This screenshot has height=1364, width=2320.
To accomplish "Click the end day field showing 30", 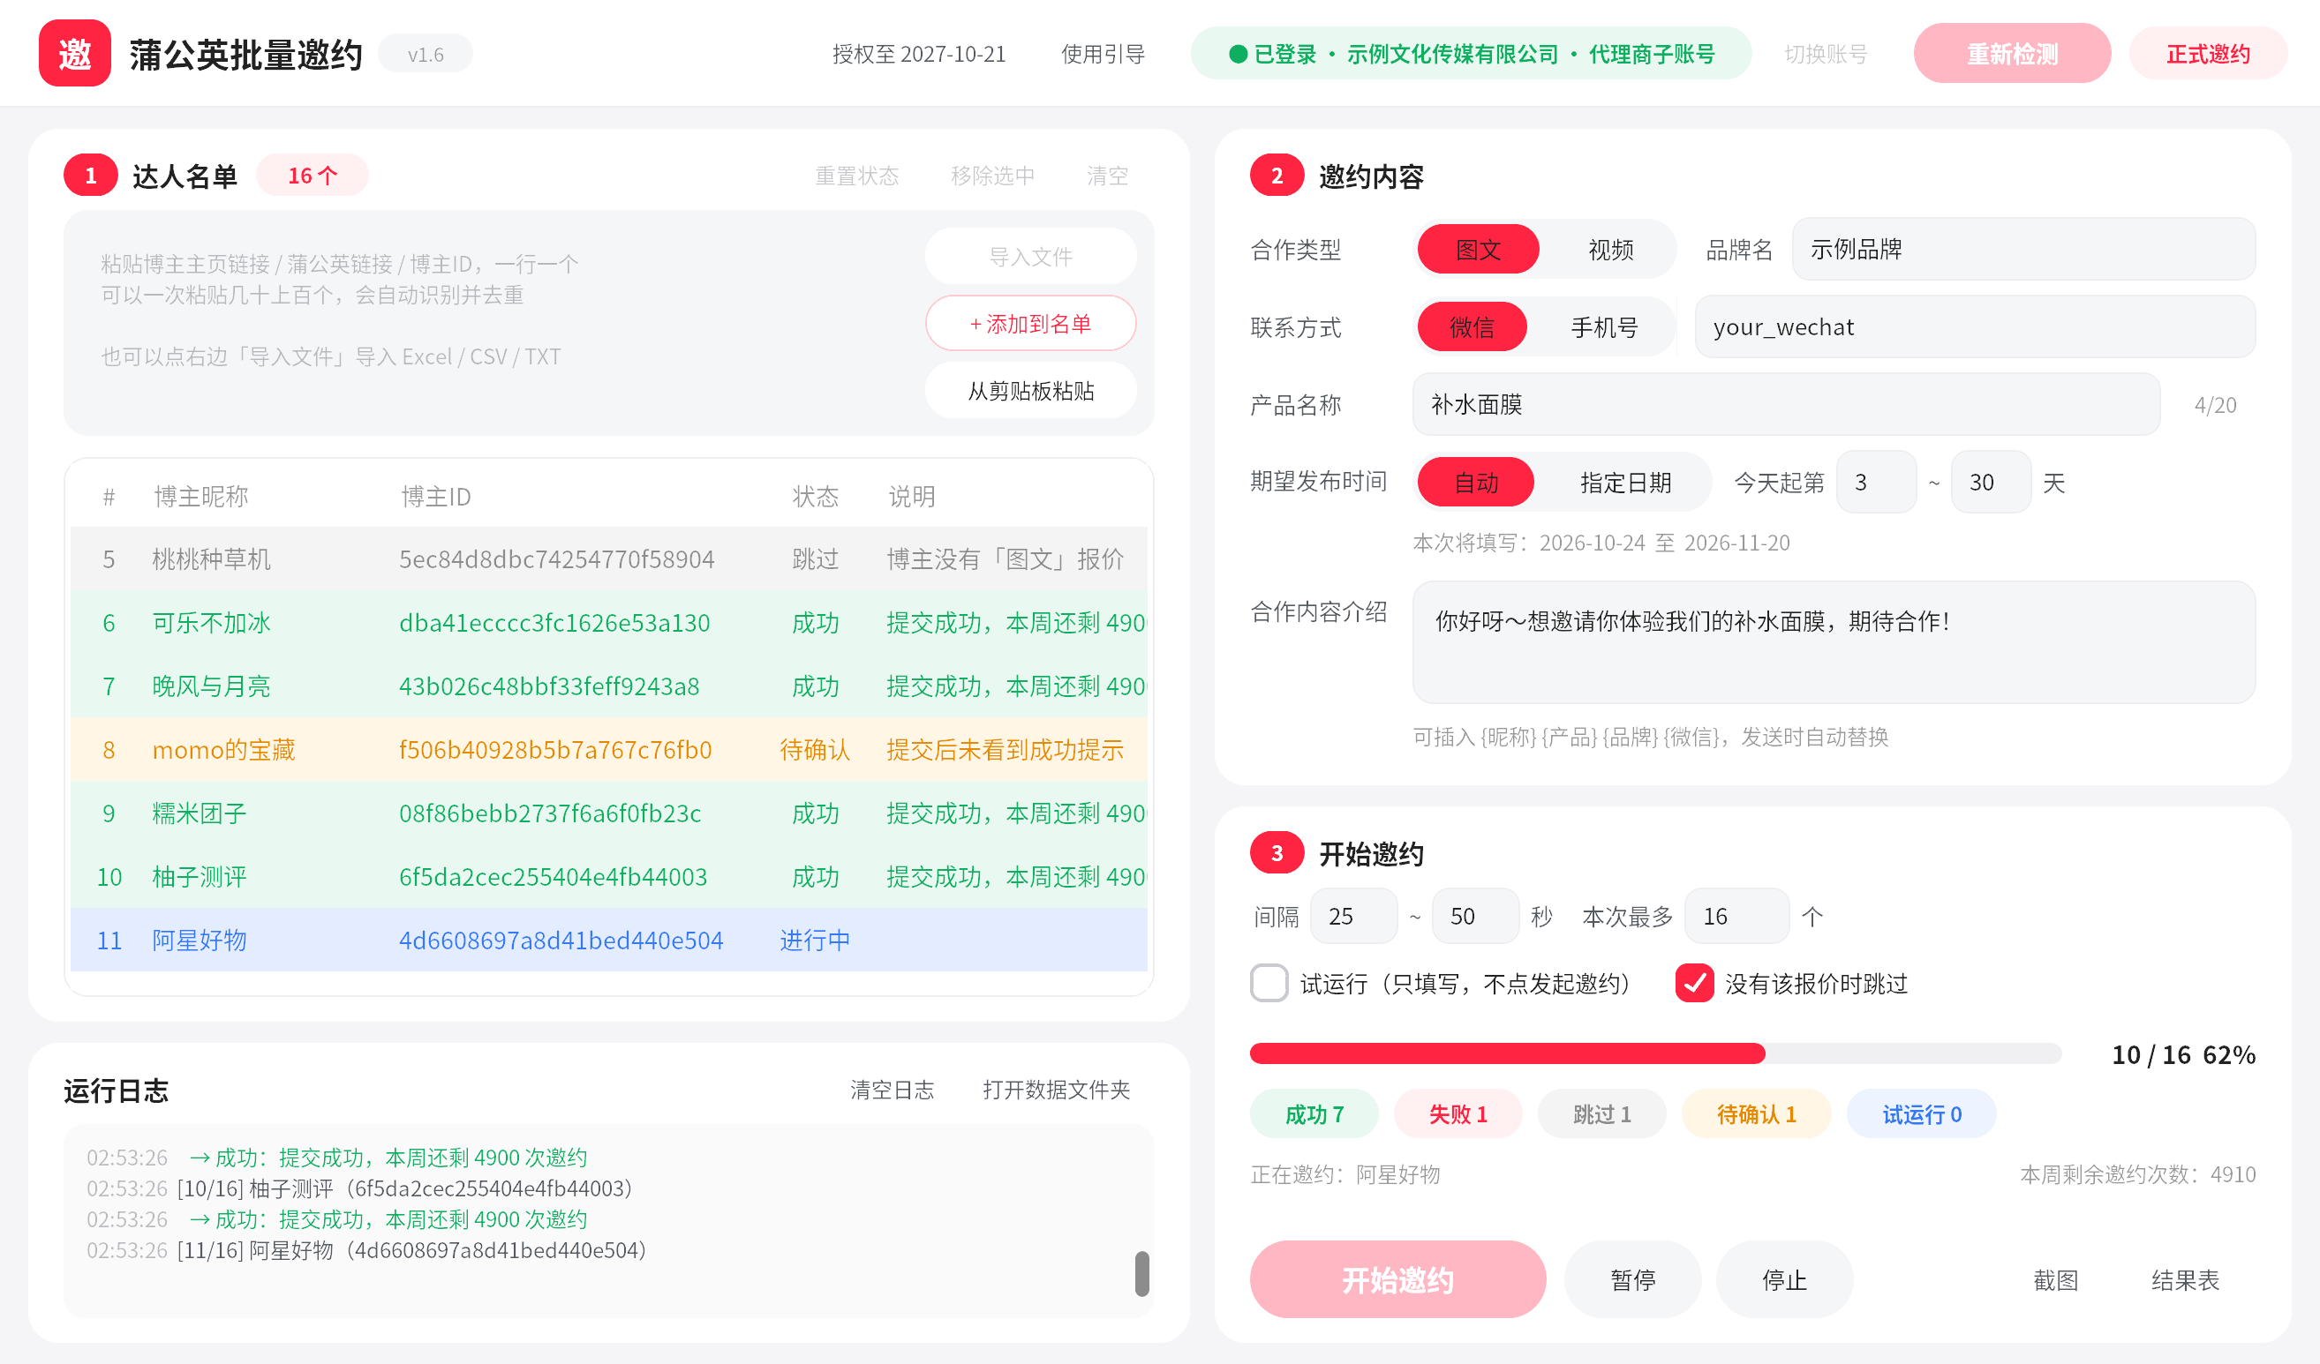I will 1990,483.
